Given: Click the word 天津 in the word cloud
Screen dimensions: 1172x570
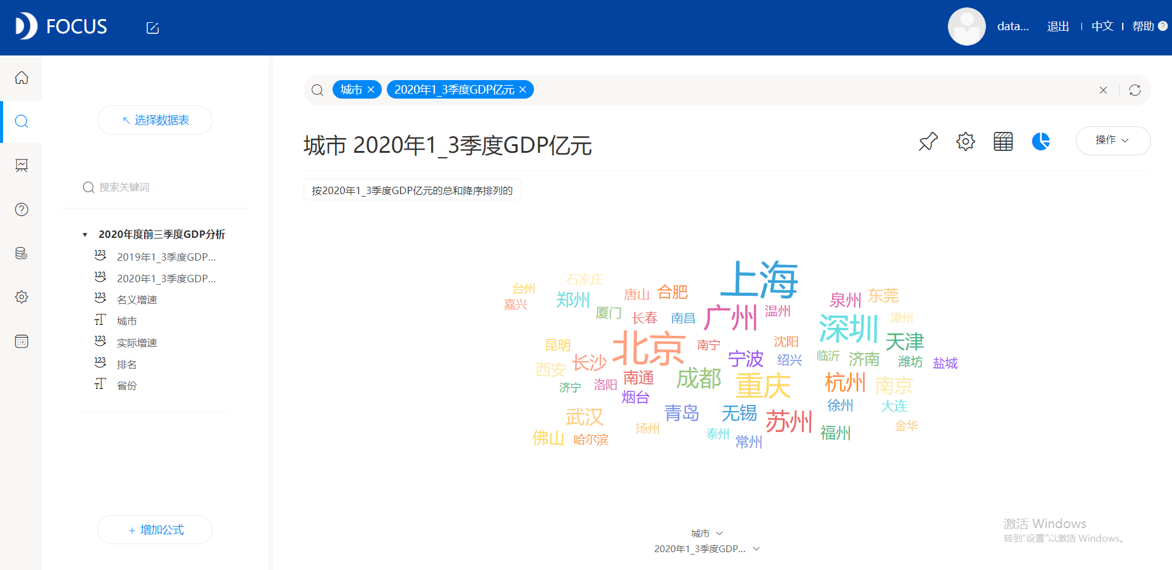Looking at the screenshot, I should click(905, 342).
